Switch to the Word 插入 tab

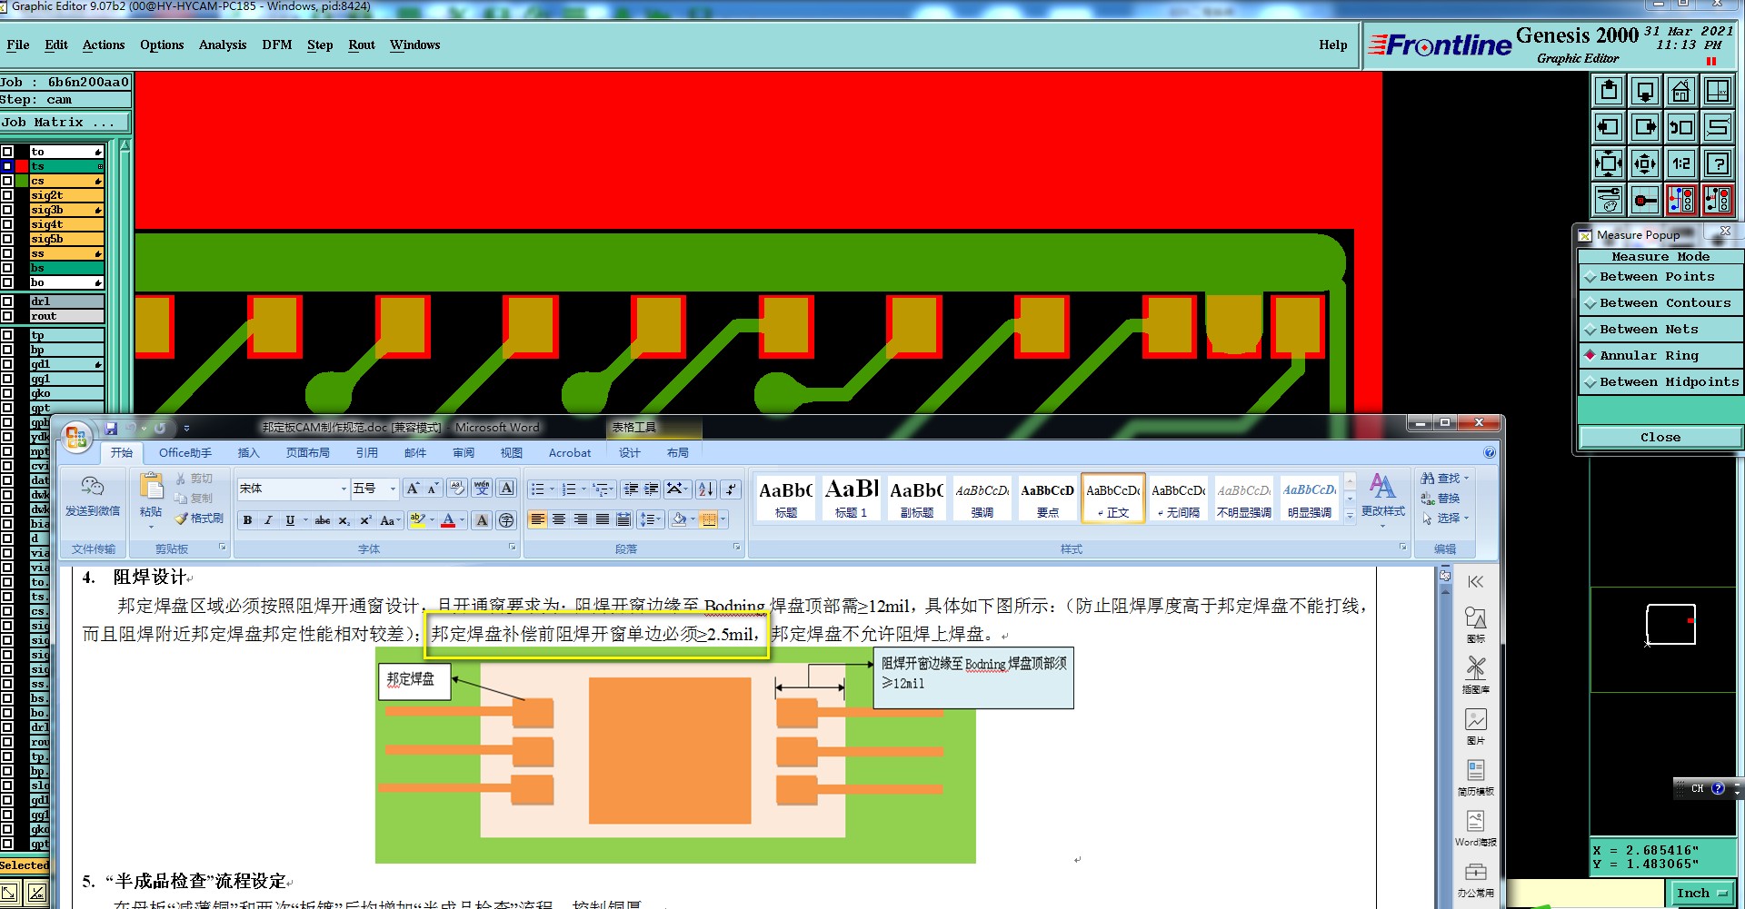(x=248, y=453)
